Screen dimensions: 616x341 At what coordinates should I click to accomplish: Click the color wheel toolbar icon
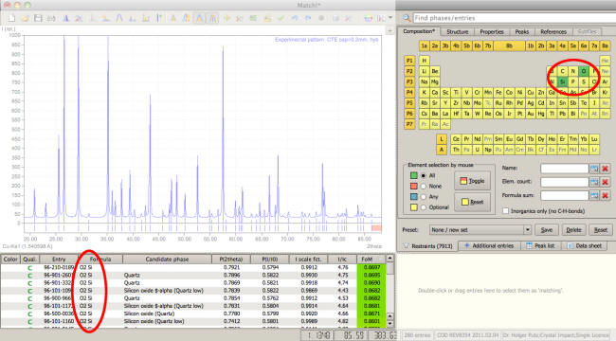tap(368, 18)
